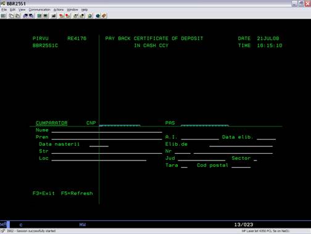Click the Send file toolbar icon
The image size is (311, 234).
tap(25, 16)
